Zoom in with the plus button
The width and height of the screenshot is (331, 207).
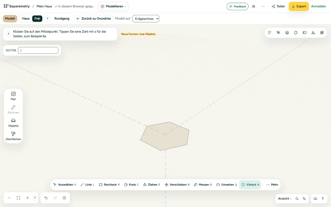(x=28, y=198)
